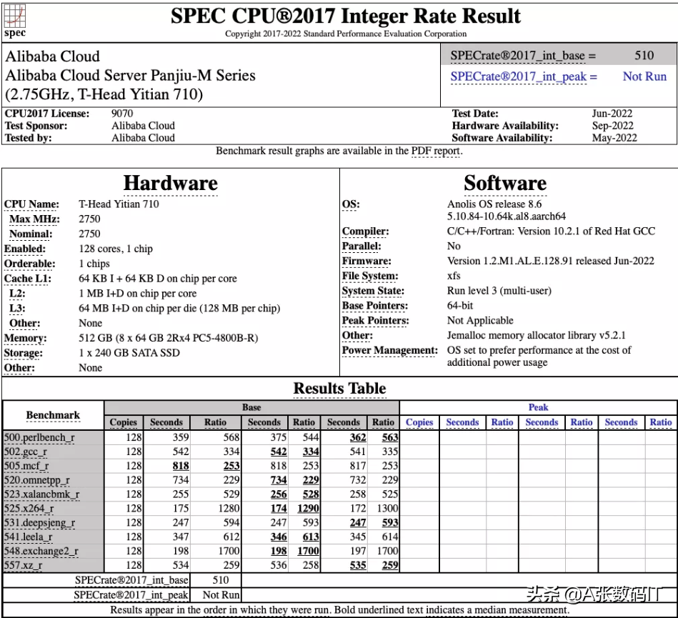Open the 525.x264_r benchmark link
The image size is (678, 618).
tap(29, 509)
